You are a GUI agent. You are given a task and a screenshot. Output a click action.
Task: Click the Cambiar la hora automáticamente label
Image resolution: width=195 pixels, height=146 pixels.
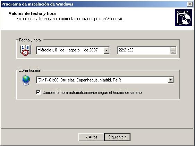92,93
